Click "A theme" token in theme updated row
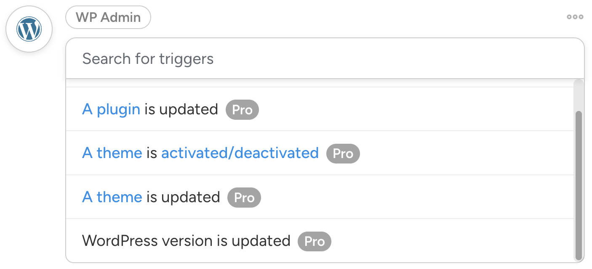Image resolution: width=592 pixels, height=269 pixels. (x=112, y=197)
